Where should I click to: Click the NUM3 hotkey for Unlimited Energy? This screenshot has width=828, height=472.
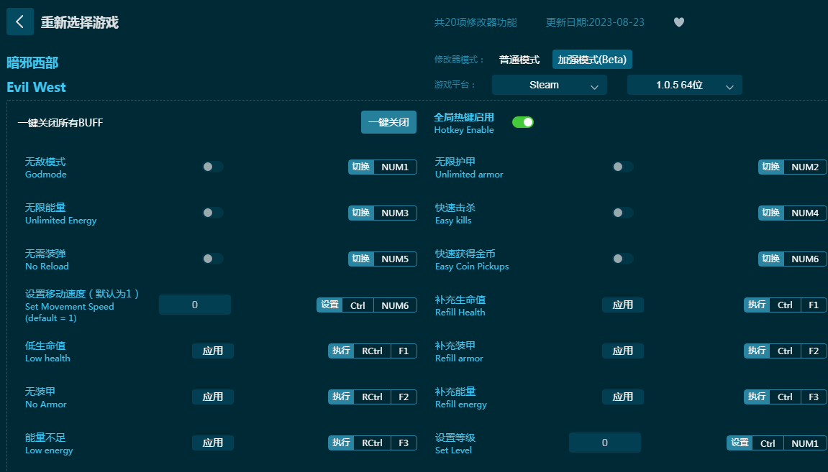click(395, 213)
